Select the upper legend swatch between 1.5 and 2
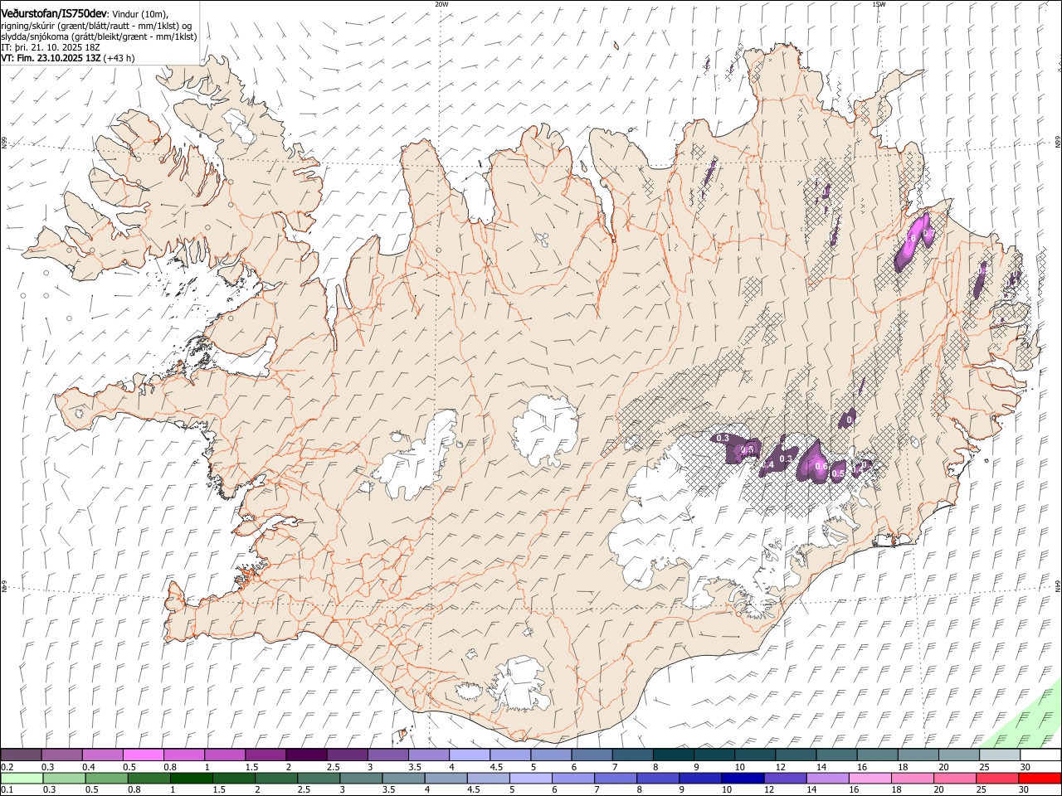This screenshot has width=1062, height=796. coord(265,755)
